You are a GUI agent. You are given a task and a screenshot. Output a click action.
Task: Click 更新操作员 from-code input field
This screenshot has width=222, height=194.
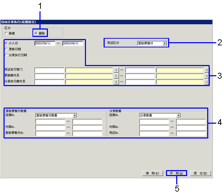point(49,76)
